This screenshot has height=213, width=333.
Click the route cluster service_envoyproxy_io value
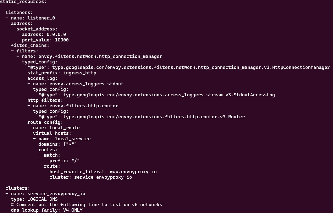pyautogui.click(x=103, y=177)
